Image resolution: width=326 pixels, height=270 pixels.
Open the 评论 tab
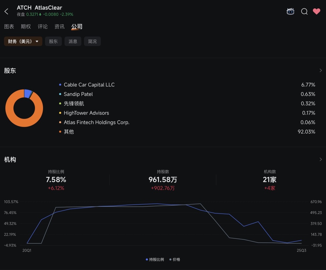click(43, 27)
